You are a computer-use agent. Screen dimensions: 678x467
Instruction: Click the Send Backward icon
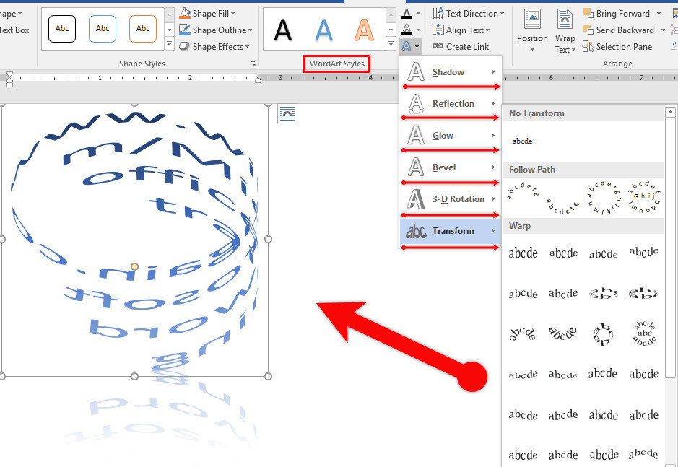click(588, 30)
